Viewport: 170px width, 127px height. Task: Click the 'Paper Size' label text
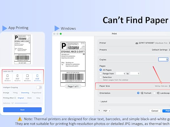point(105,86)
